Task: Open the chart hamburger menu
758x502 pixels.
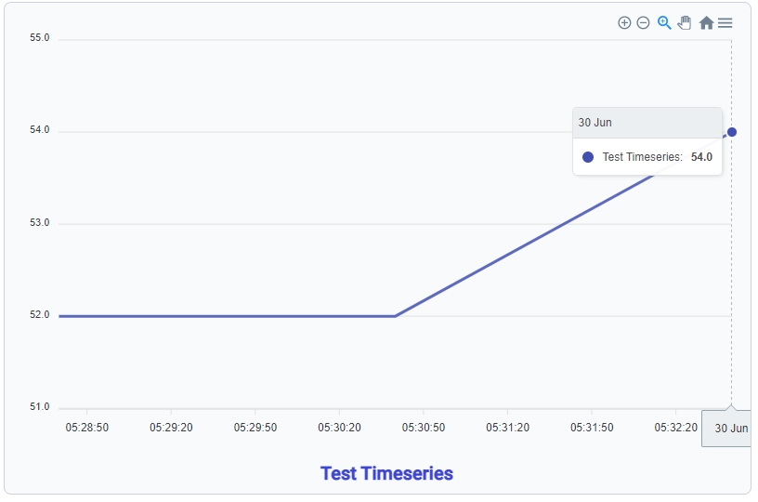Action: [725, 23]
